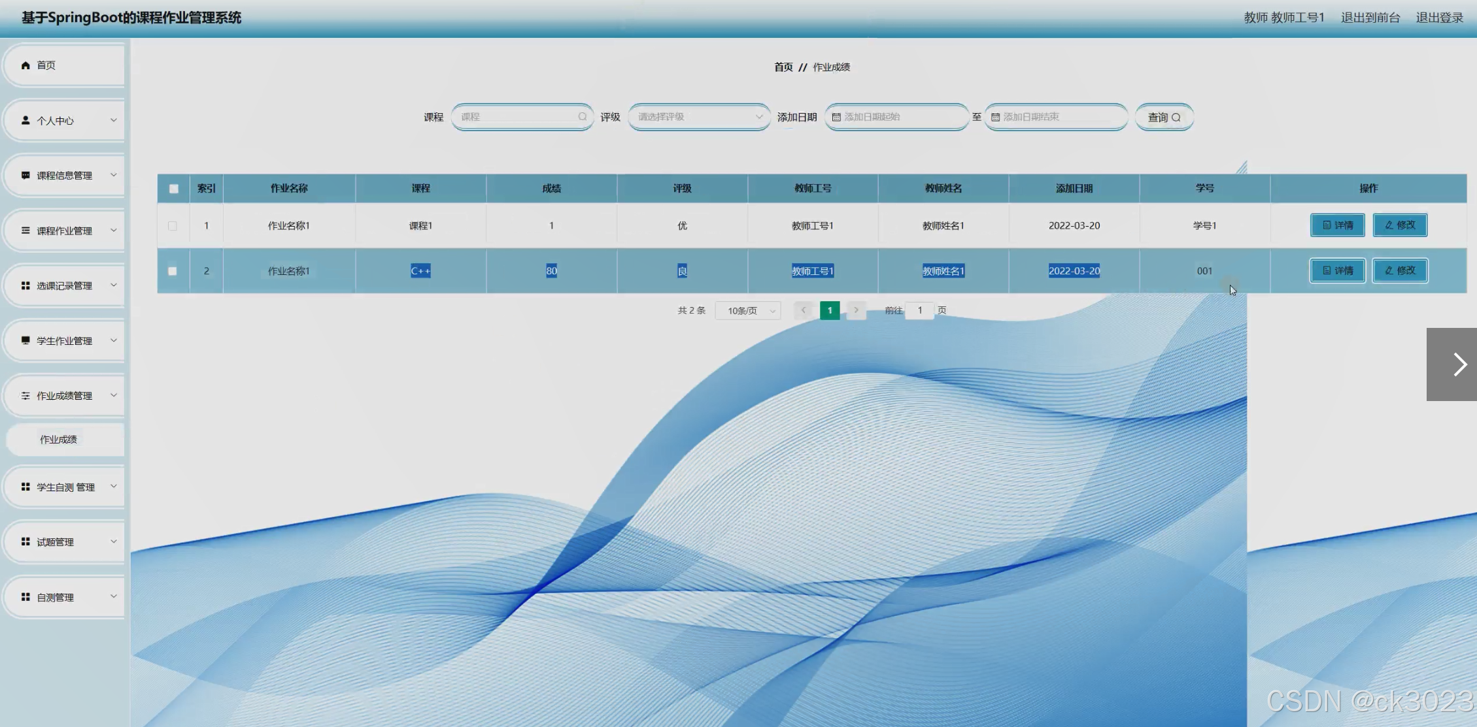Viewport: 1477px width, 727px height.
Task: Click the 课程信息管理 sidebar icon
Action: tap(25, 175)
